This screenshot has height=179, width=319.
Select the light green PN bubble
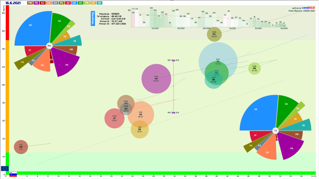coord(255,68)
